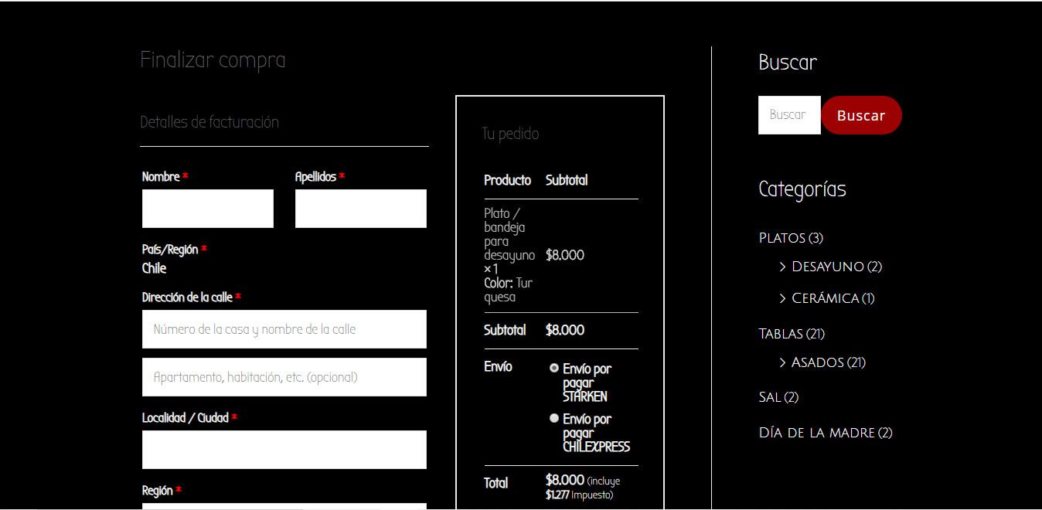Click the sidebar search text box

coord(788,115)
